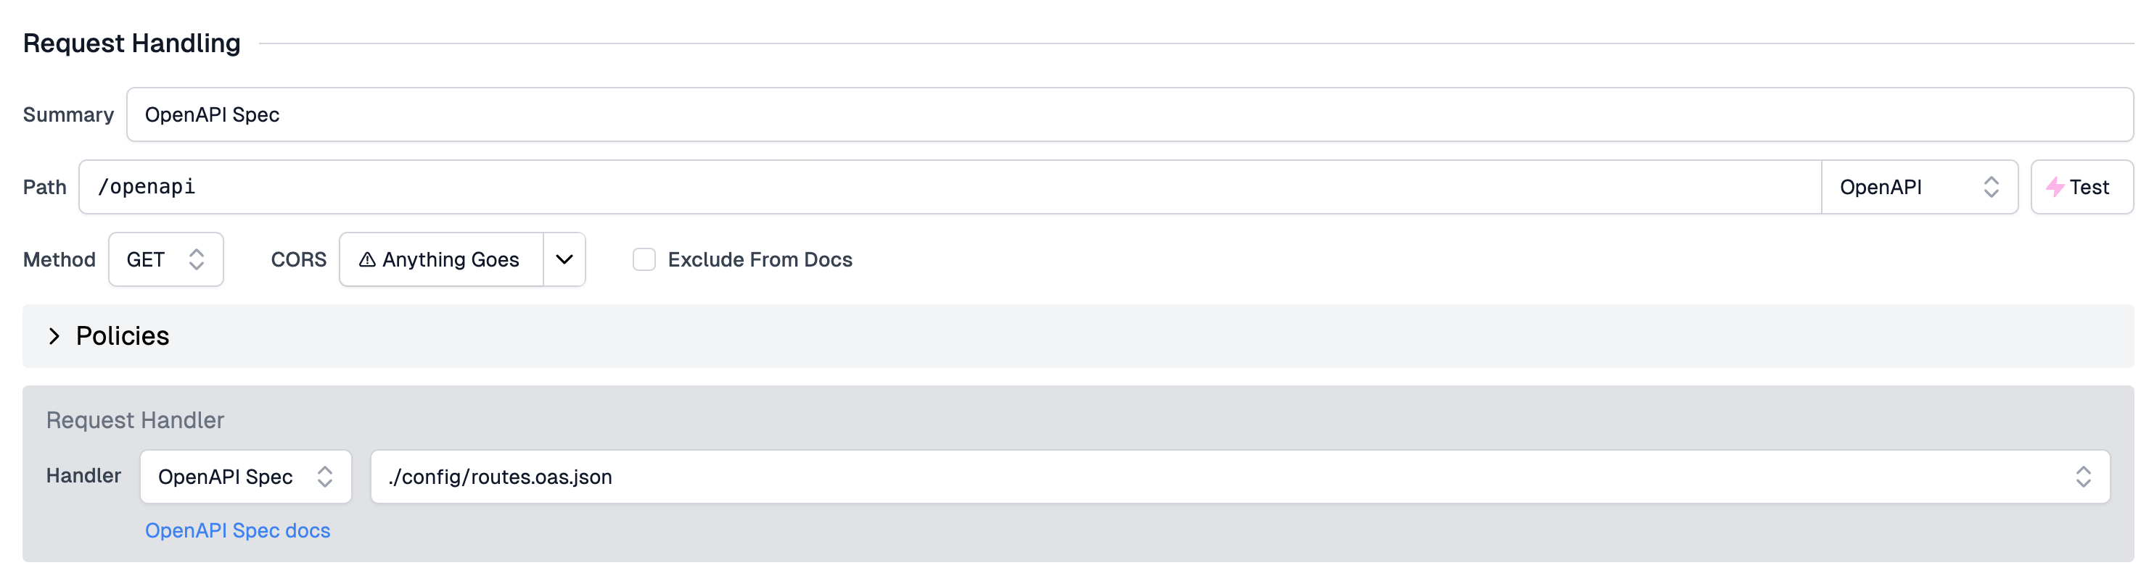This screenshot has height=581, width=2149.
Task: Enable the Exclude From Docs checkbox
Action: pyautogui.click(x=644, y=259)
